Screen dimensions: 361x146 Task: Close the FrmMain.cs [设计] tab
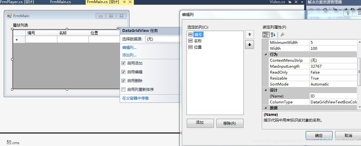pos(130,2)
